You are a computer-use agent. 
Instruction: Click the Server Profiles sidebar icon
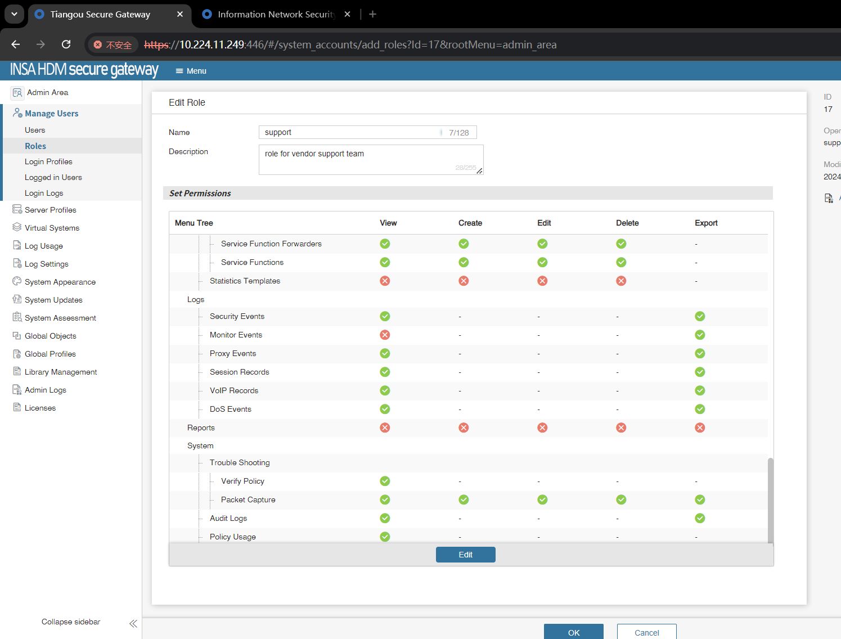[17, 210]
